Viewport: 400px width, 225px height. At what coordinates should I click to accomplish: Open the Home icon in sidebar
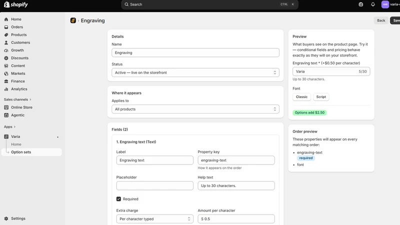[6, 19]
